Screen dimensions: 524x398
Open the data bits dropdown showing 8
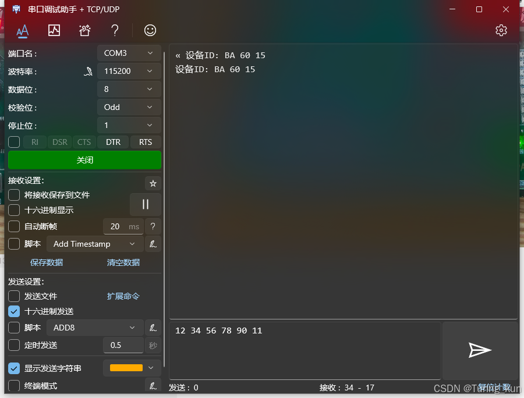[129, 89]
